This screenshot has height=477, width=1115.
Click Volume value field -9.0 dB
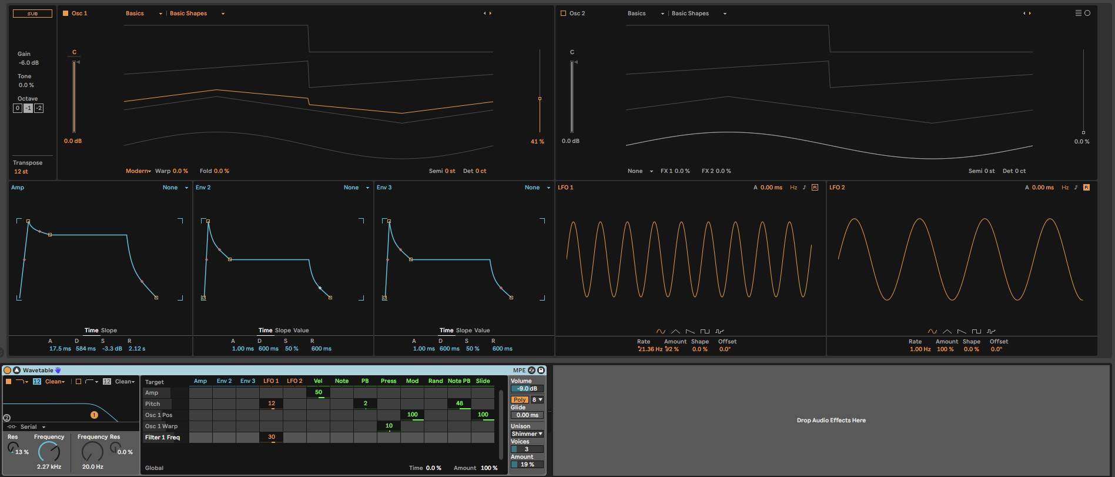pyautogui.click(x=527, y=388)
